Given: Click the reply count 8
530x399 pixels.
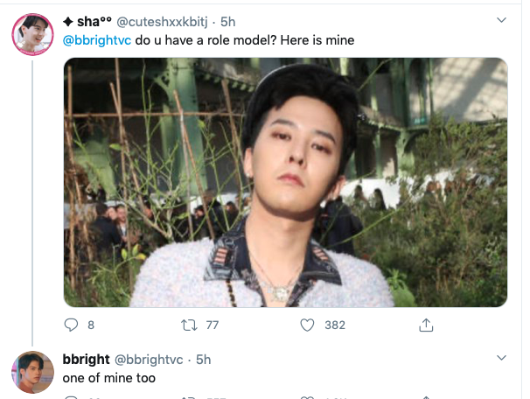Looking at the screenshot, I should 91,325.
